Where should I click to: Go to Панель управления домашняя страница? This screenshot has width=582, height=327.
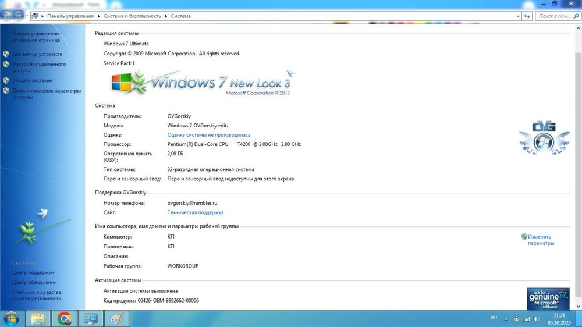click(36, 37)
